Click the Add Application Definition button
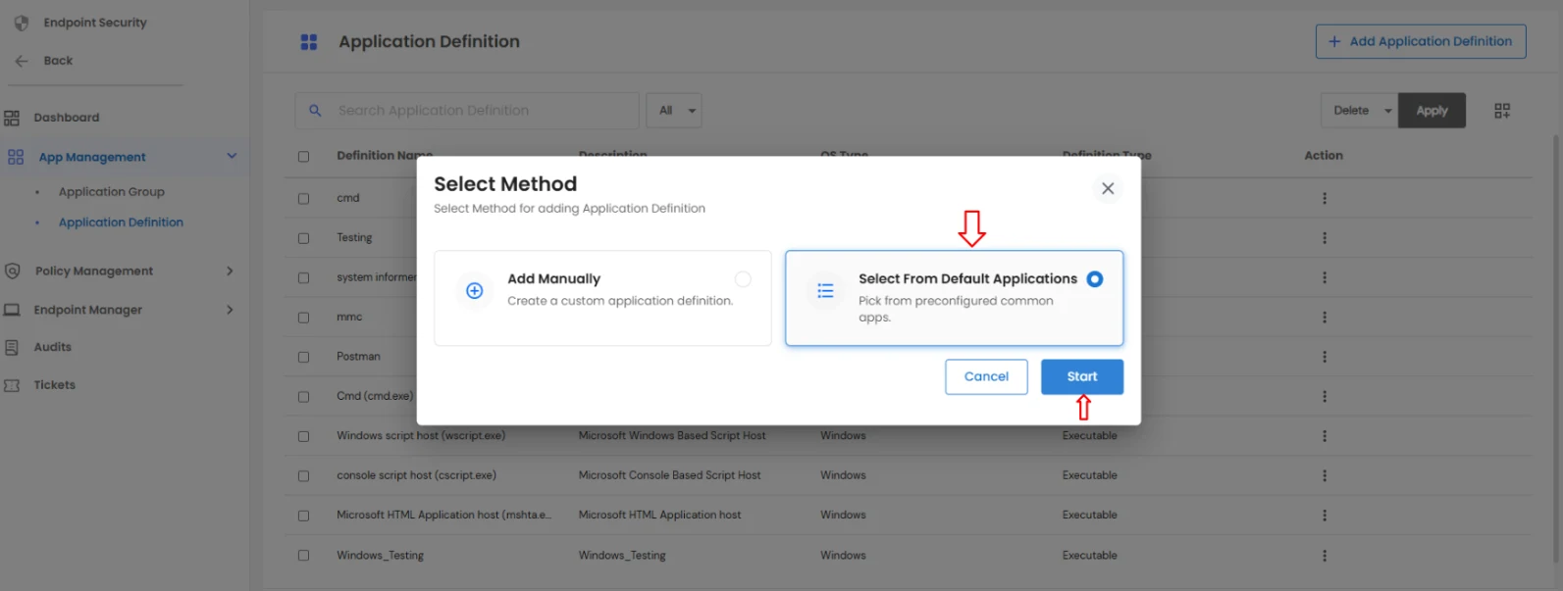1563x591 pixels. (x=1420, y=41)
